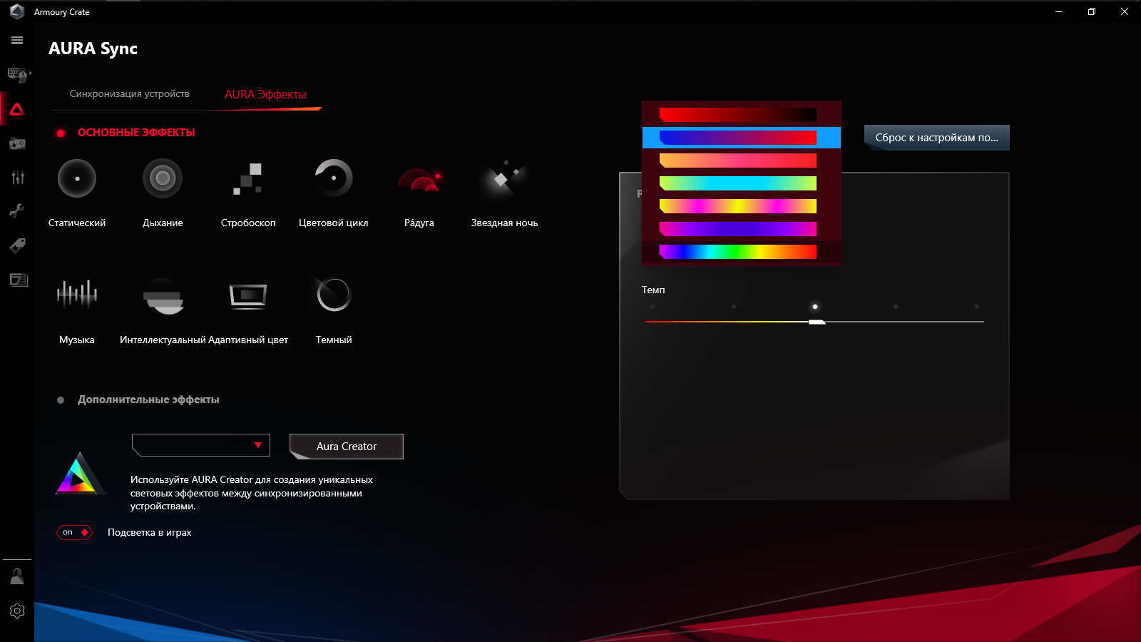1141x642 pixels.
Task: Minimize the Armoury Crate window
Action: point(1059,11)
